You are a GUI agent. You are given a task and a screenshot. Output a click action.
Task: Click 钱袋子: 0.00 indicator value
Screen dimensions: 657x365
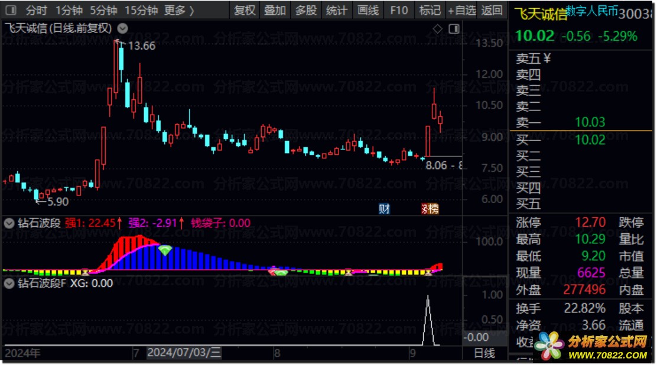pos(221,223)
